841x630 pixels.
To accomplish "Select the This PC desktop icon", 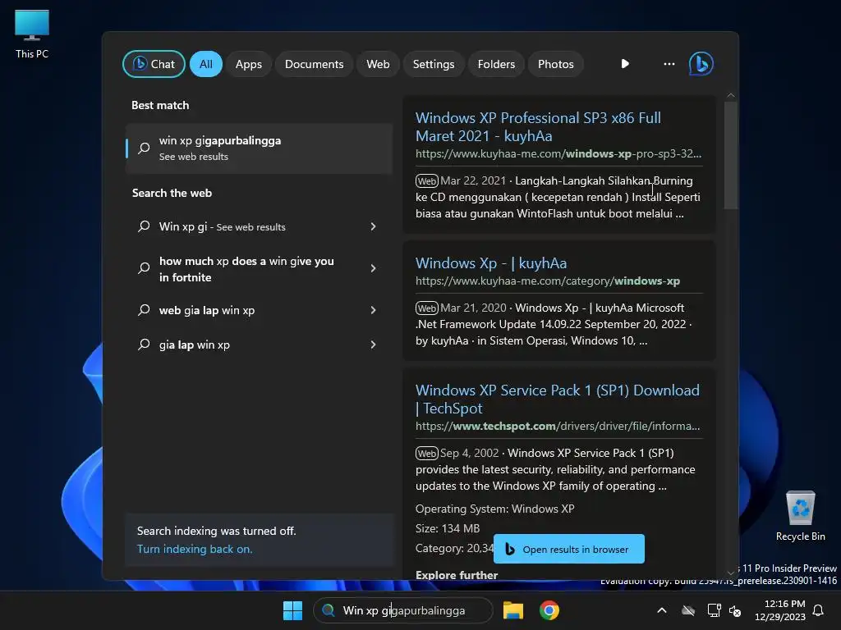I will click(x=32, y=34).
